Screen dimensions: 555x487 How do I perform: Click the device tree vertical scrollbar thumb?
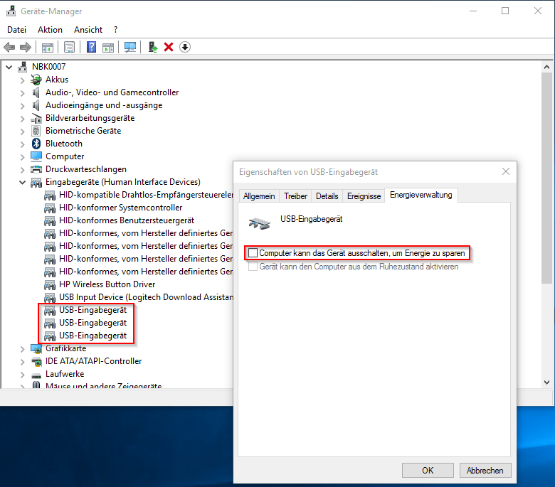(546, 178)
